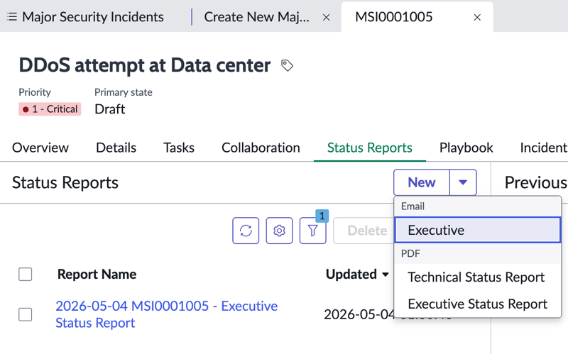Viewport: 568px width, 354px height.
Task: Go to the Tasks tab
Action: tap(179, 148)
